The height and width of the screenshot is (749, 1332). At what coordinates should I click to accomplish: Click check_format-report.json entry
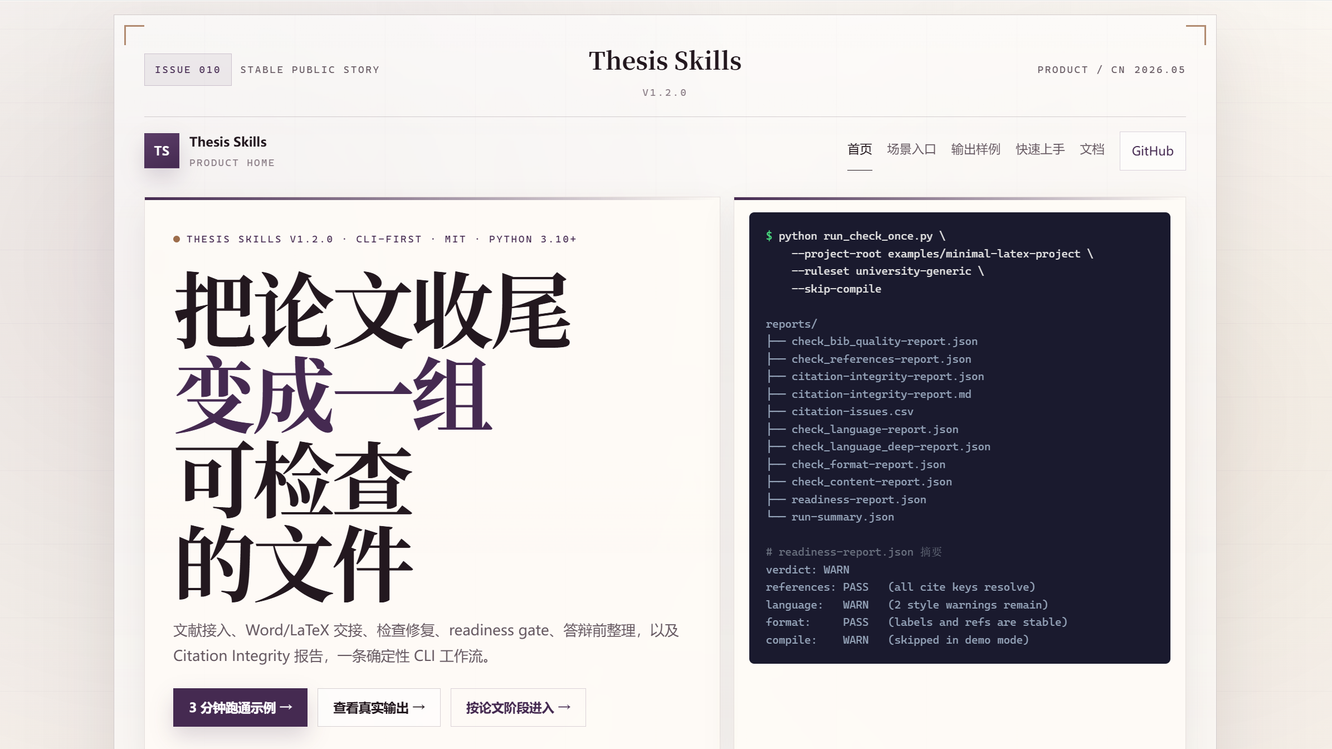[x=868, y=464]
